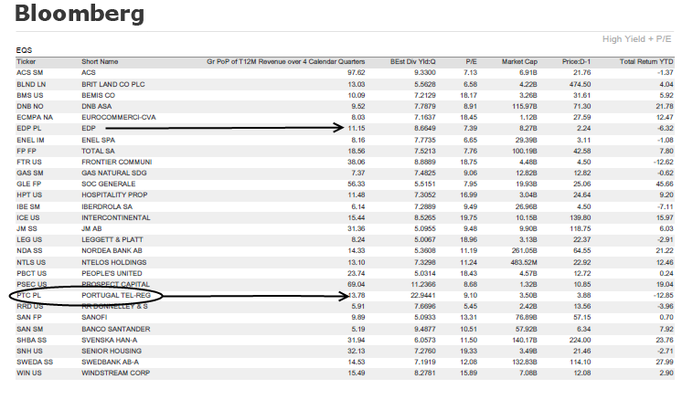
Task: Select the WIN US ticker row
Action: pos(346,373)
